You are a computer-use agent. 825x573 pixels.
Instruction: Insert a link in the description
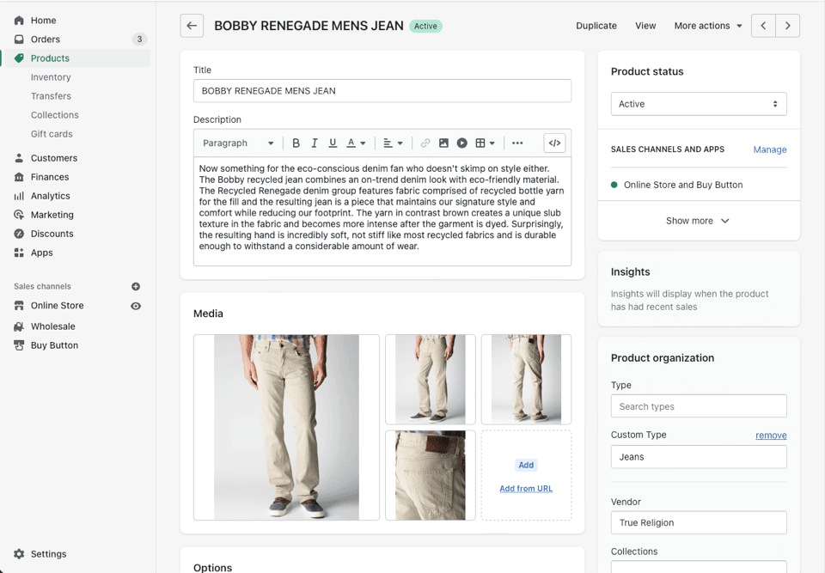425,143
